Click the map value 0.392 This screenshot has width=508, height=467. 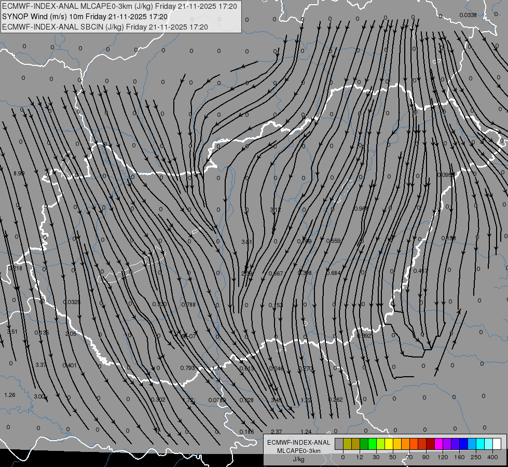[364, 336]
